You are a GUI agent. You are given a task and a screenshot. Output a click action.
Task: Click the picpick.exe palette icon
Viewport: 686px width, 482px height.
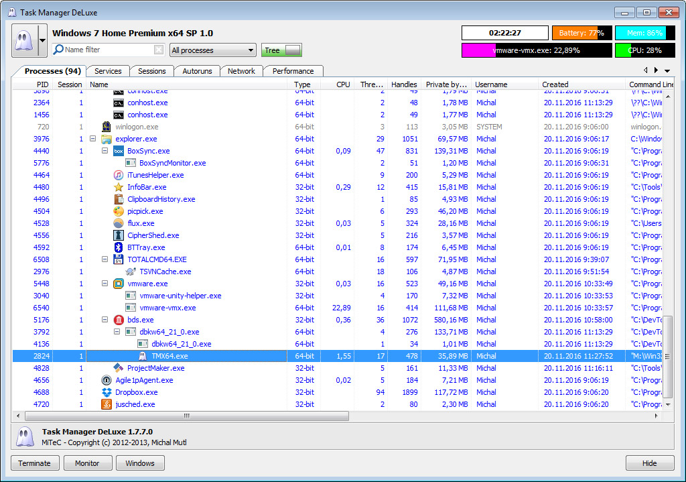pyautogui.click(x=118, y=211)
